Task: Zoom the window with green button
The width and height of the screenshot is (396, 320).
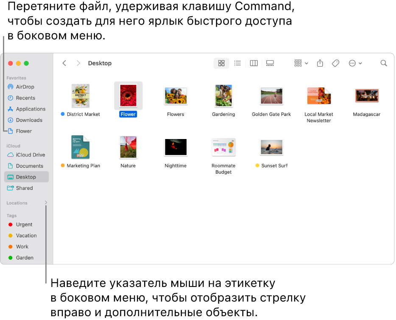Action: pyautogui.click(x=26, y=63)
